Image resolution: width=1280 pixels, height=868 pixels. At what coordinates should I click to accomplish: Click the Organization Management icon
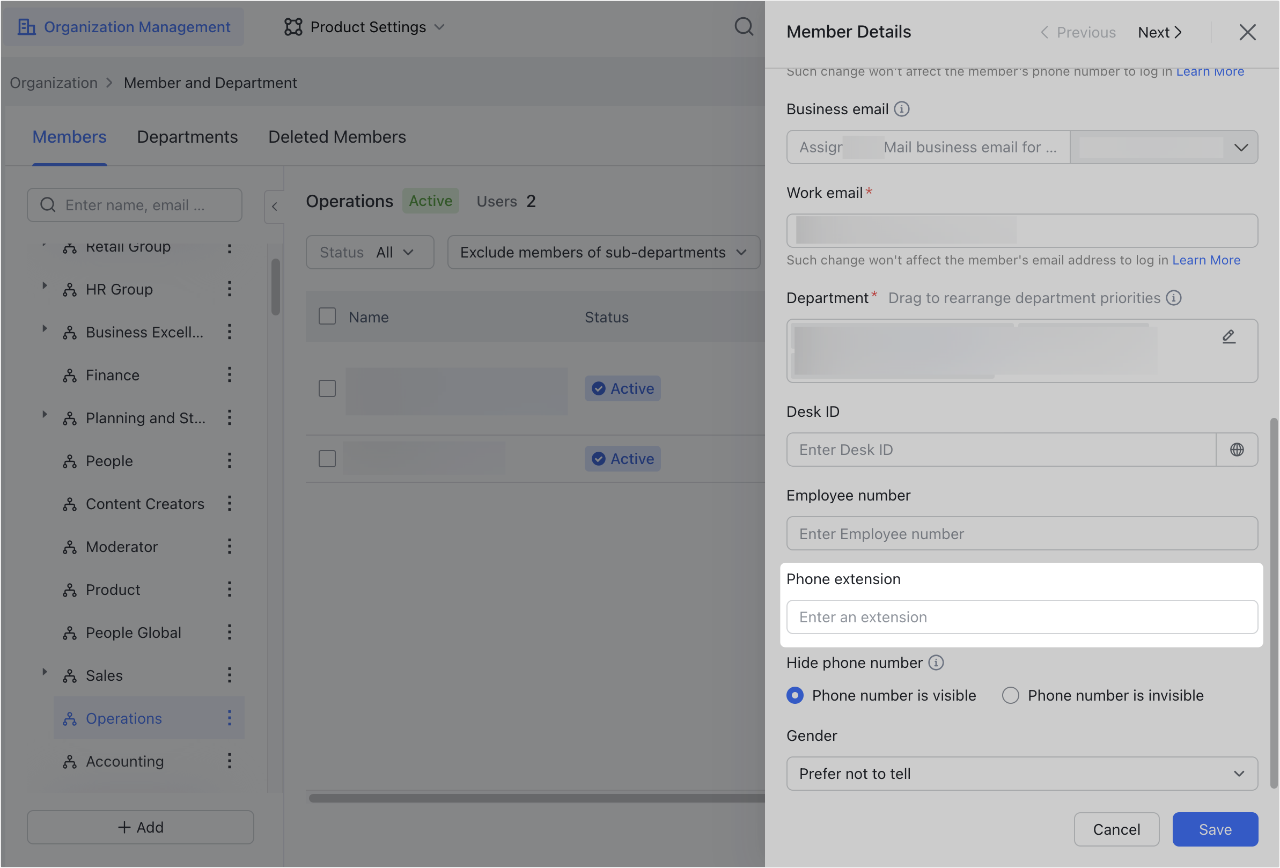point(27,26)
